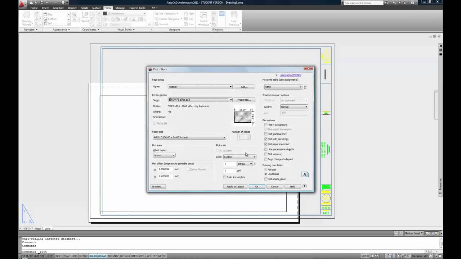This screenshot has width=461, height=259.
Task: Switch to the Home ribbon tab
Action: 34,8
